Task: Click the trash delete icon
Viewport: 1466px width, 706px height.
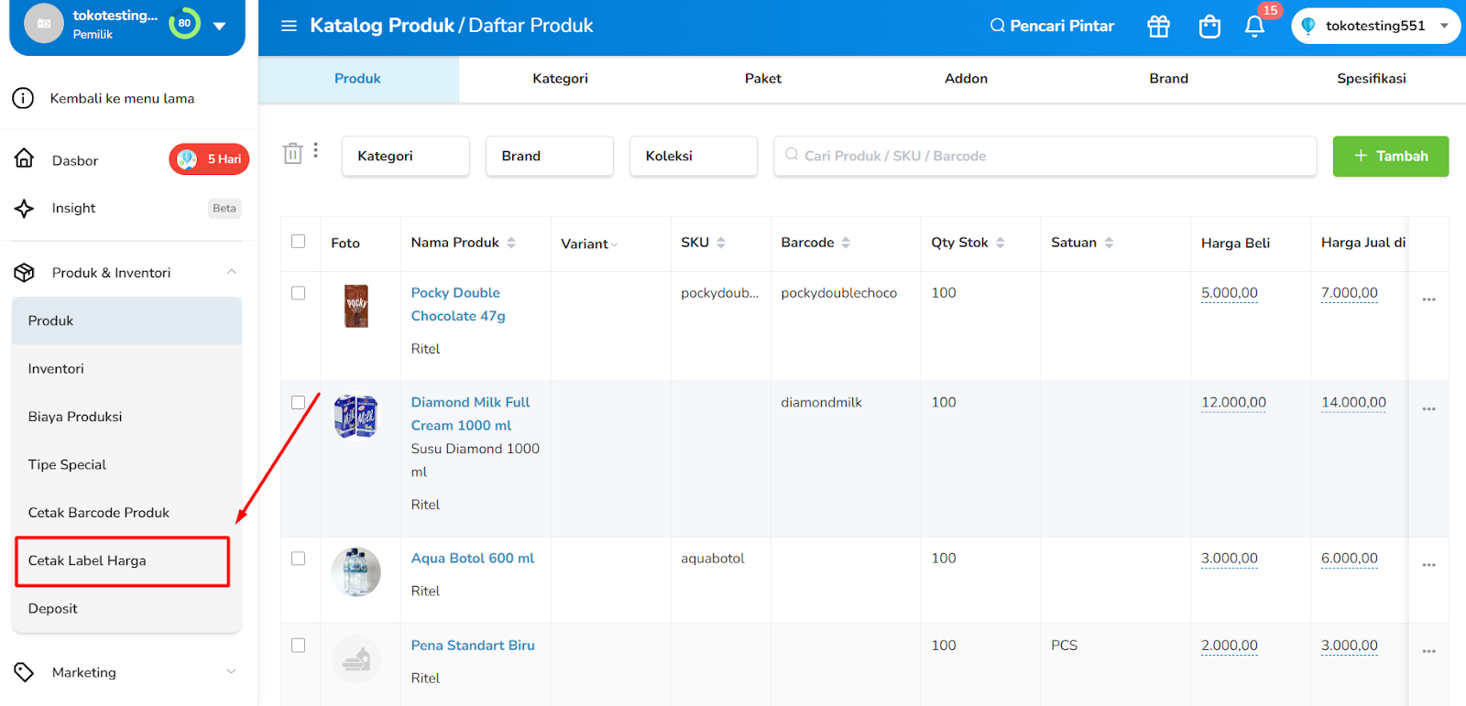Action: [292, 154]
